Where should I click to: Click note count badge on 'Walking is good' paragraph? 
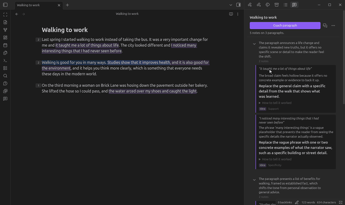click(x=38, y=63)
